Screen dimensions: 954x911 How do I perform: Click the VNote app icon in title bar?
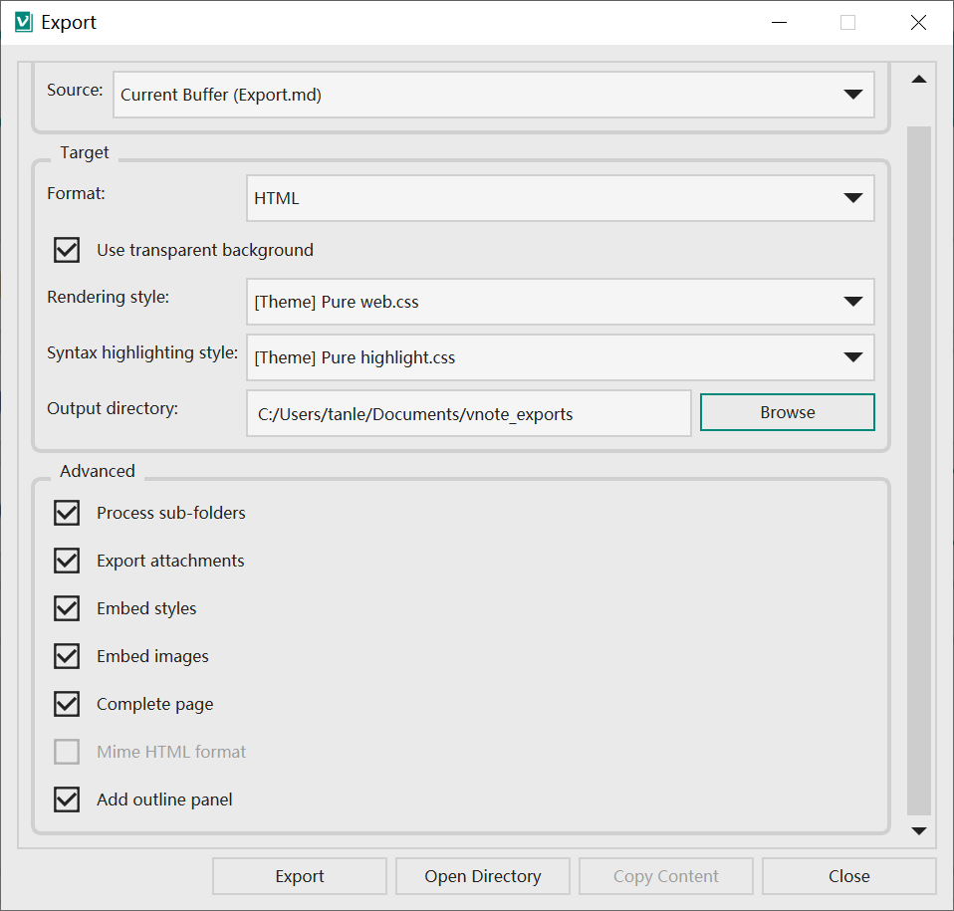pos(24,23)
